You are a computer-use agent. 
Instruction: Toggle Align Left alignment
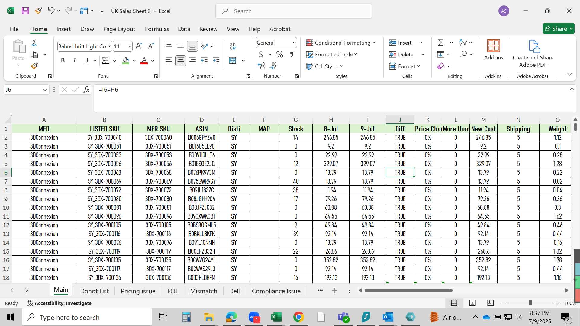point(169,60)
